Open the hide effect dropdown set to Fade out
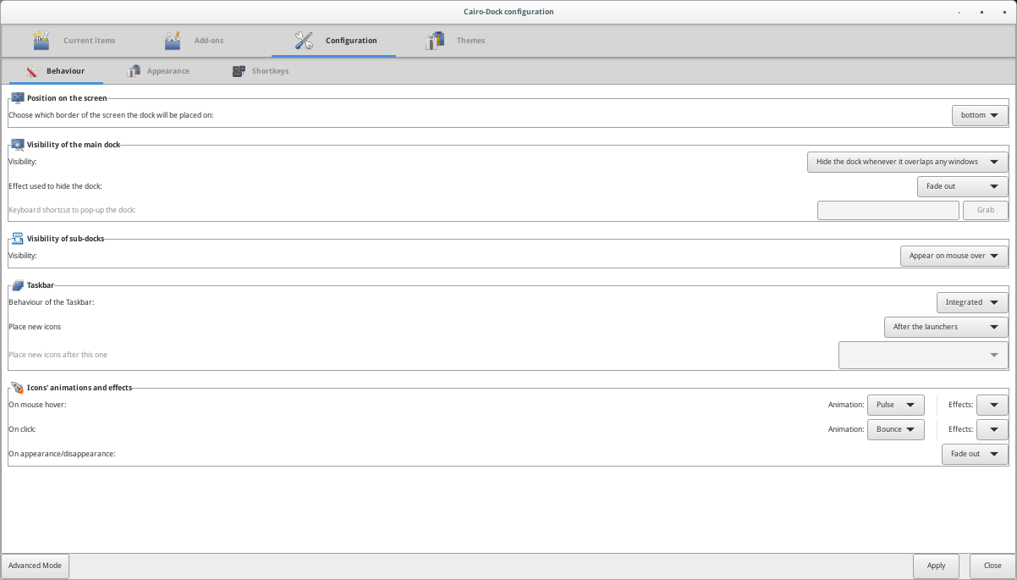1017x580 pixels. point(963,186)
